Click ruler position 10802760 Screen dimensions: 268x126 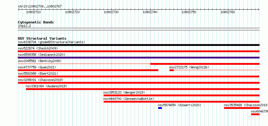228,12
